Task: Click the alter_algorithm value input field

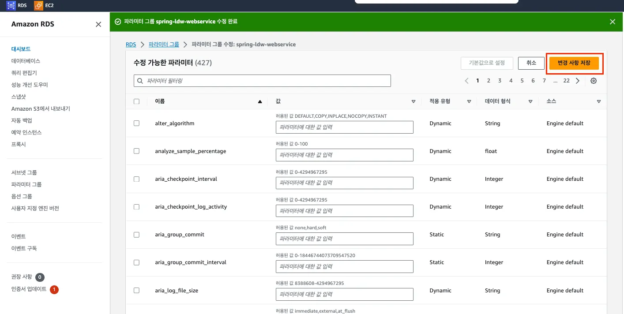Action: pyautogui.click(x=345, y=127)
